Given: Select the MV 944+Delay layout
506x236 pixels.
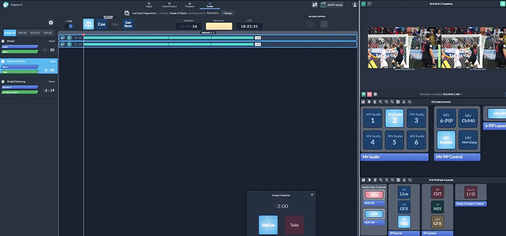Looking at the screenshot, I should click(468, 139).
